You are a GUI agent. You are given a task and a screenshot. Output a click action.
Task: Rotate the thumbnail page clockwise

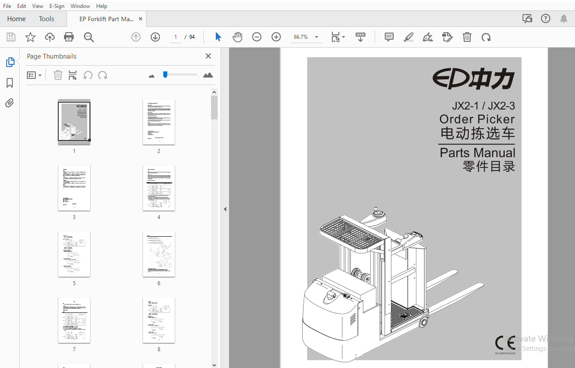[x=103, y=75]
